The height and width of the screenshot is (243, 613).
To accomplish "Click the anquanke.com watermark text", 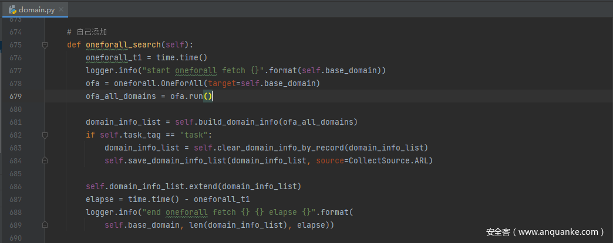I will pos(544,232).
